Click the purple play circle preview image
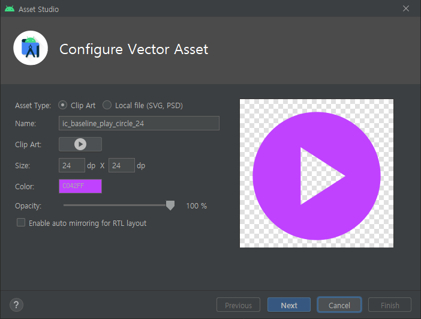This screenshot has width=421, height=319. point(317,173)
